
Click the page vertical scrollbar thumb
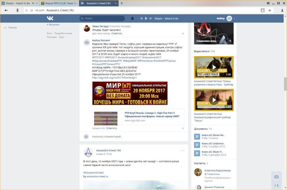(285, 84)
